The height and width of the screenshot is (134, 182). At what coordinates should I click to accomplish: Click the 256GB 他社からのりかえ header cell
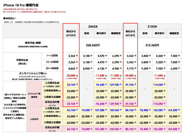click(71, 33)
